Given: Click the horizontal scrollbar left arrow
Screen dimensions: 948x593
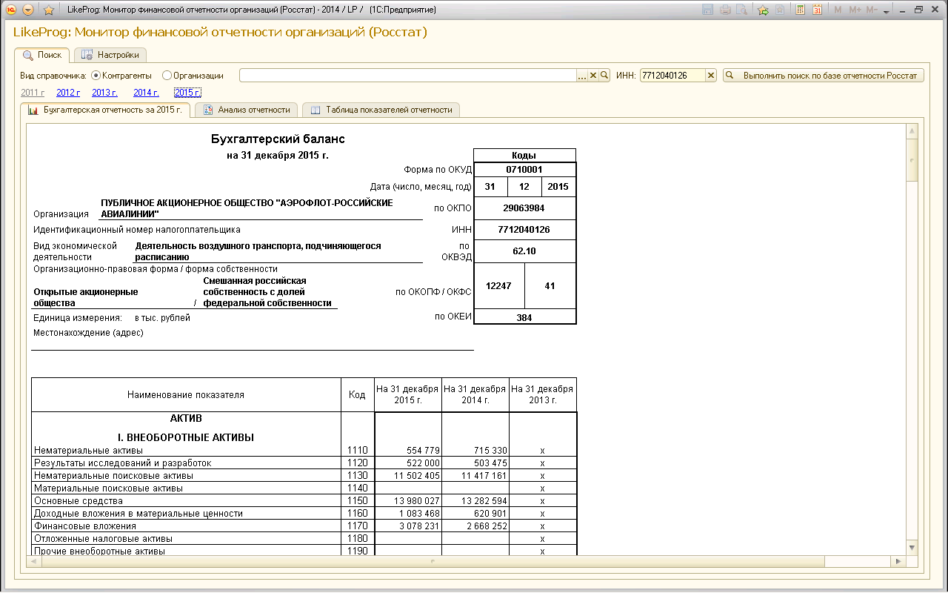Looking at the screenshot, I should click(33, 561).
